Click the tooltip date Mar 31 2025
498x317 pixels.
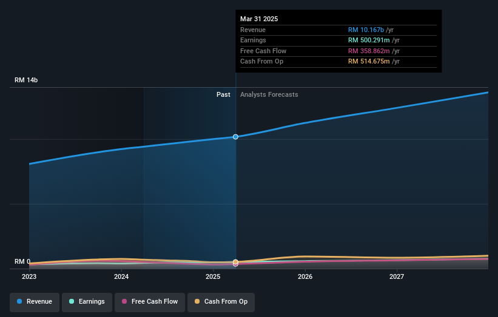pos(259,19)
